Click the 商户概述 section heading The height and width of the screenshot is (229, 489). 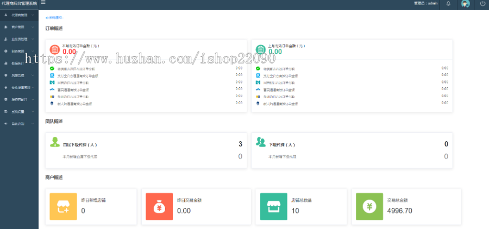coord(54,177)
